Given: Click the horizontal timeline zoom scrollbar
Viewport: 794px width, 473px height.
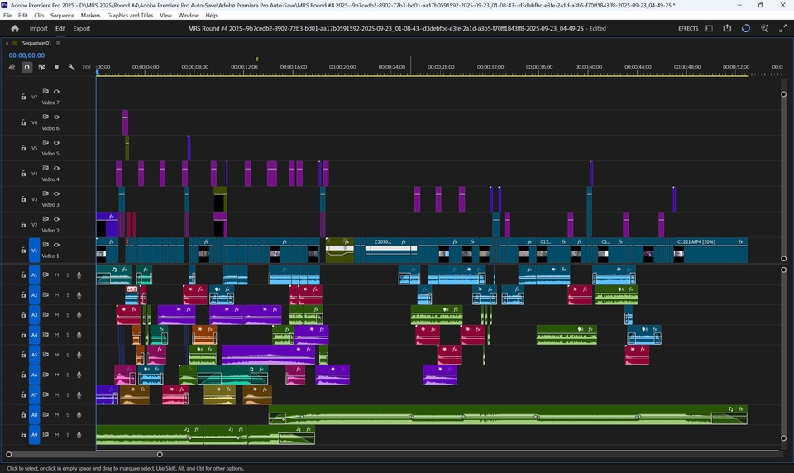Looking at the screenshot, I should 83,454.
